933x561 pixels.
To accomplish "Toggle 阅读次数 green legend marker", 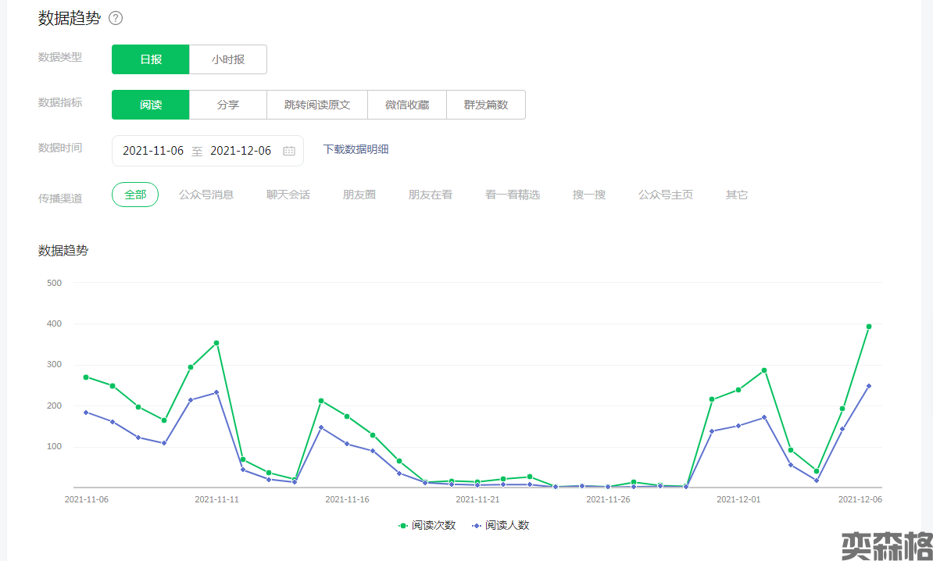I will 403,526.
